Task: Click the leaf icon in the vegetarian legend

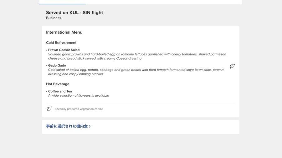Action: 49,109
